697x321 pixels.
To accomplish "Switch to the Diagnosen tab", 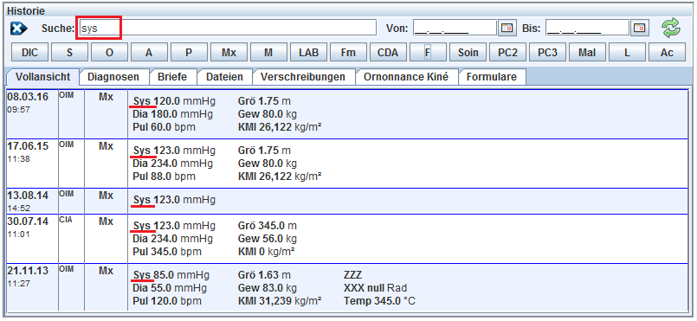I will pyautogui.click(x=113, y=77).
